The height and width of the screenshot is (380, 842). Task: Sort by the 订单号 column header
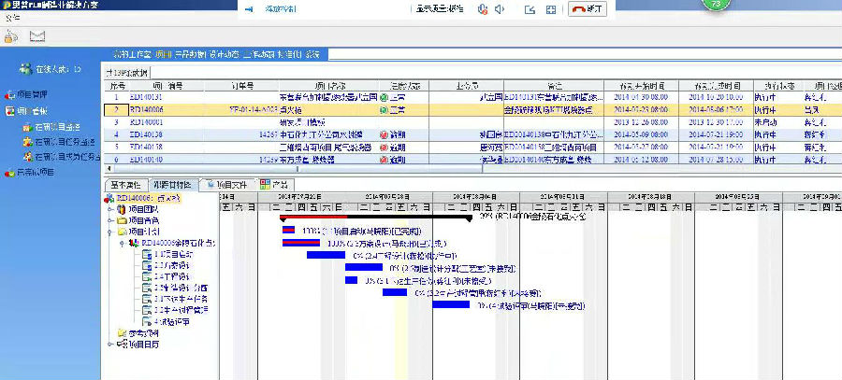tap(241, 86)
